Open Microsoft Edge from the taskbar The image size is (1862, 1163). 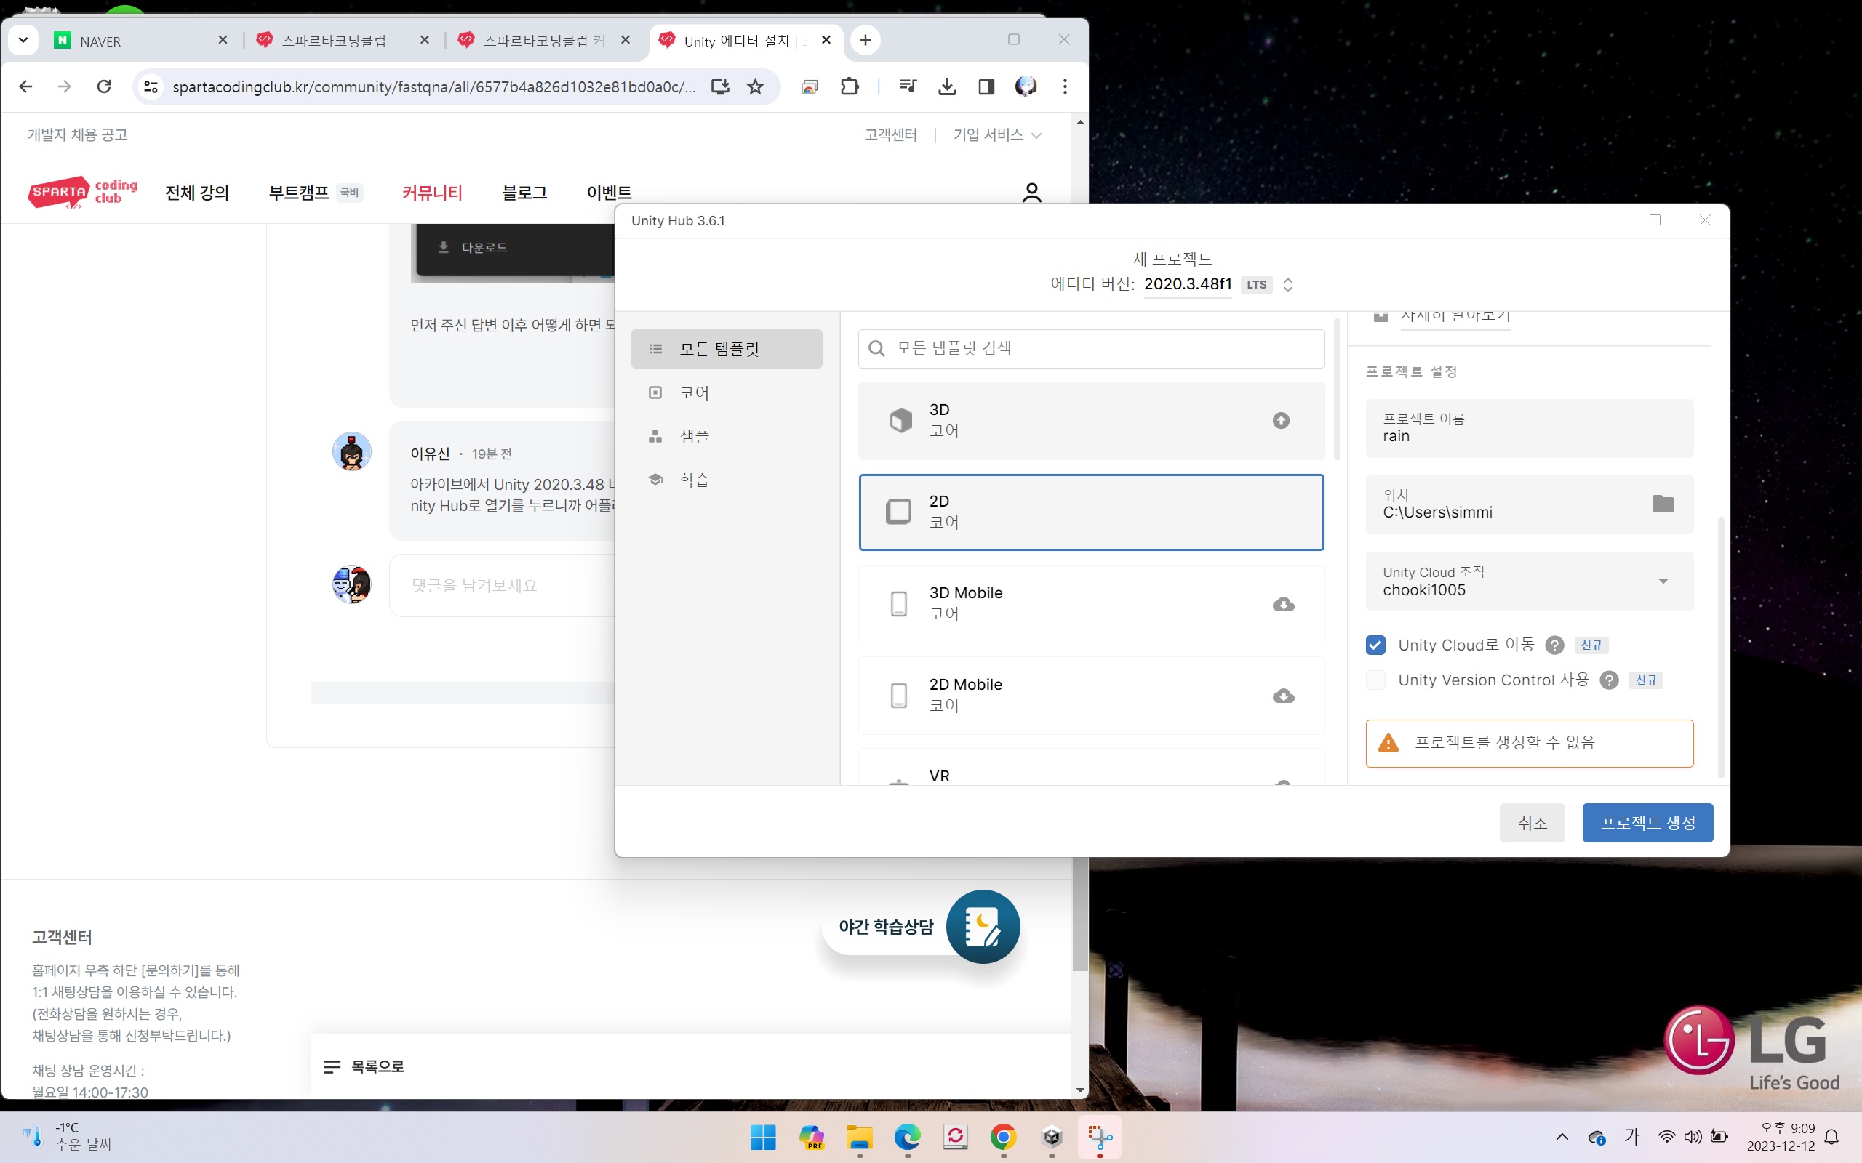coord(907,1137)
